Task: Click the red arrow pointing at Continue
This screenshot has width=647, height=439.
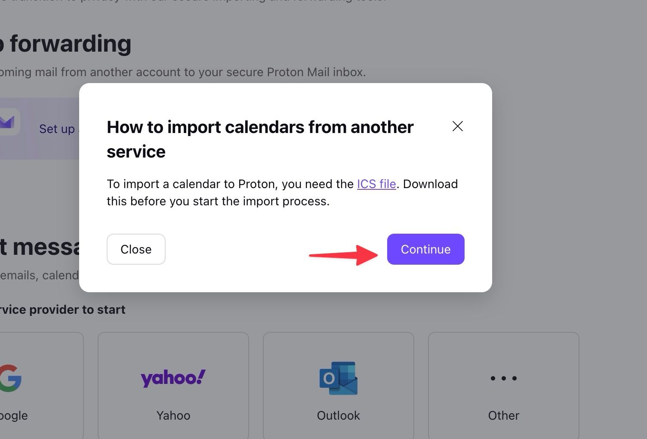Action: click(343, 255)
